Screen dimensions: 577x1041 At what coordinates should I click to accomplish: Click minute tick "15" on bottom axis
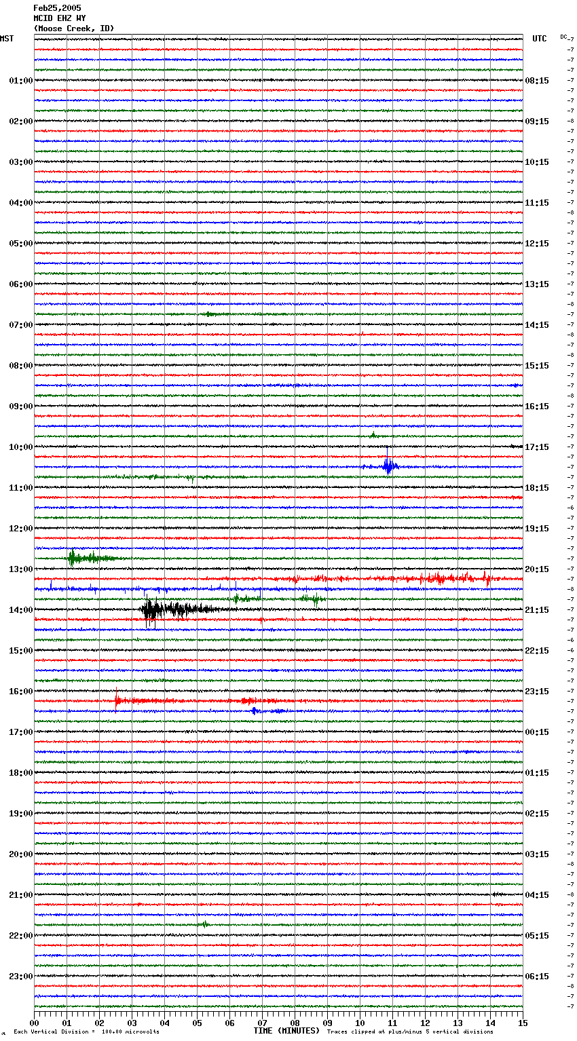[x=523, y=1023]
